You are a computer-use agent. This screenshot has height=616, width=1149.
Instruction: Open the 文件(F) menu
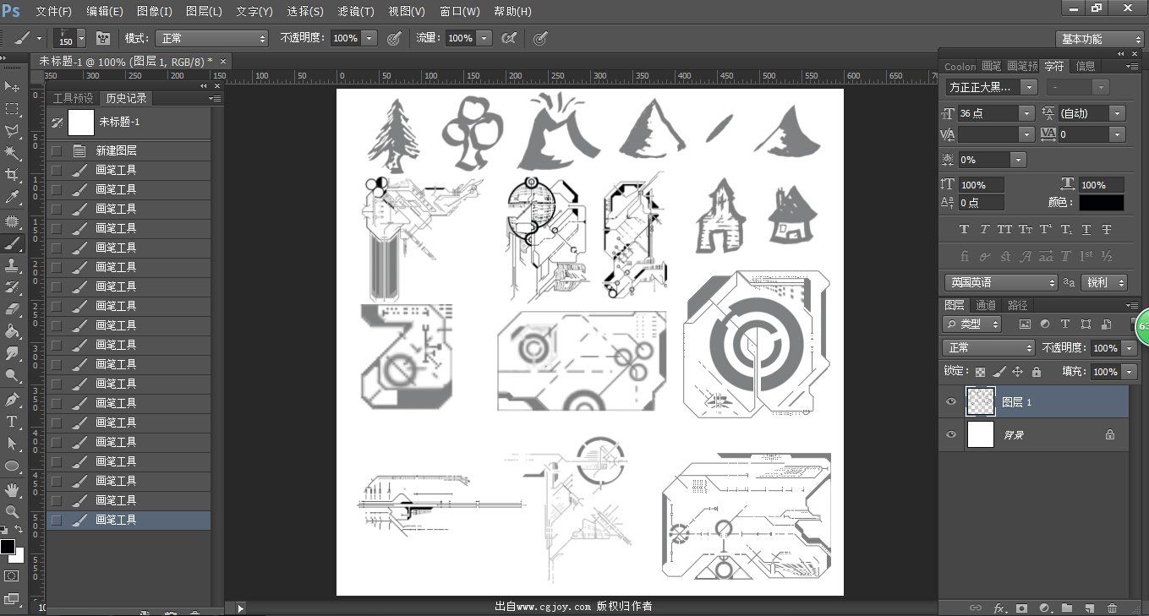pos(54,12)
